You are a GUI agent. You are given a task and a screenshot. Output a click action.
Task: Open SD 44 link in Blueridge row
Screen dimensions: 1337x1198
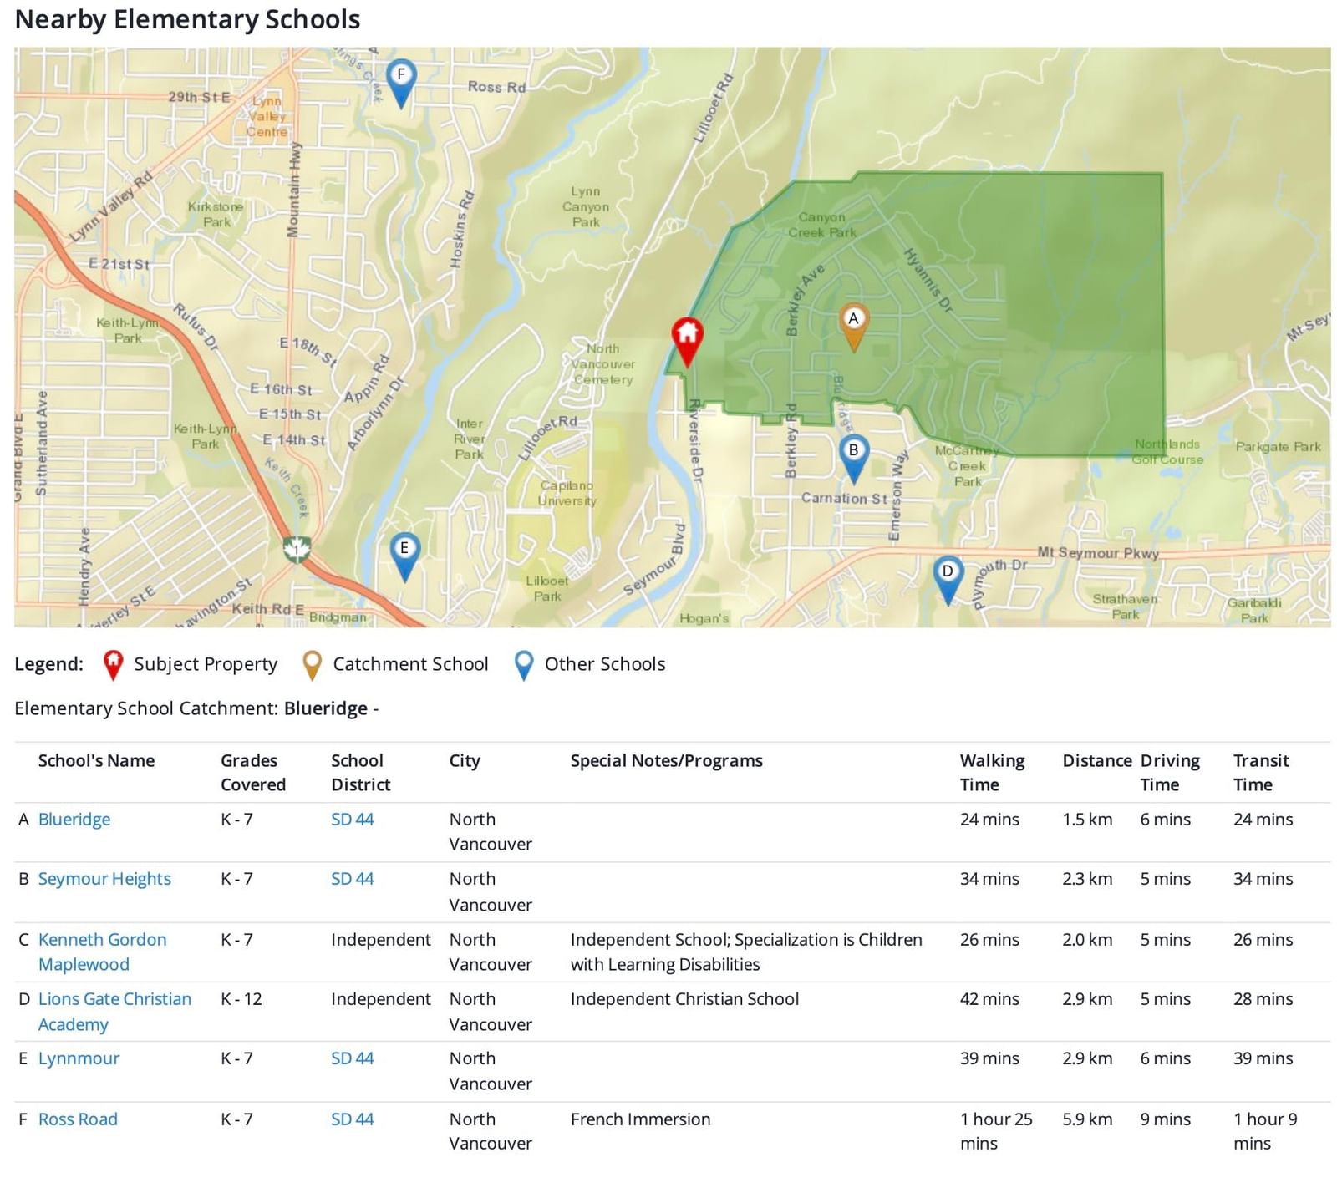352,820
